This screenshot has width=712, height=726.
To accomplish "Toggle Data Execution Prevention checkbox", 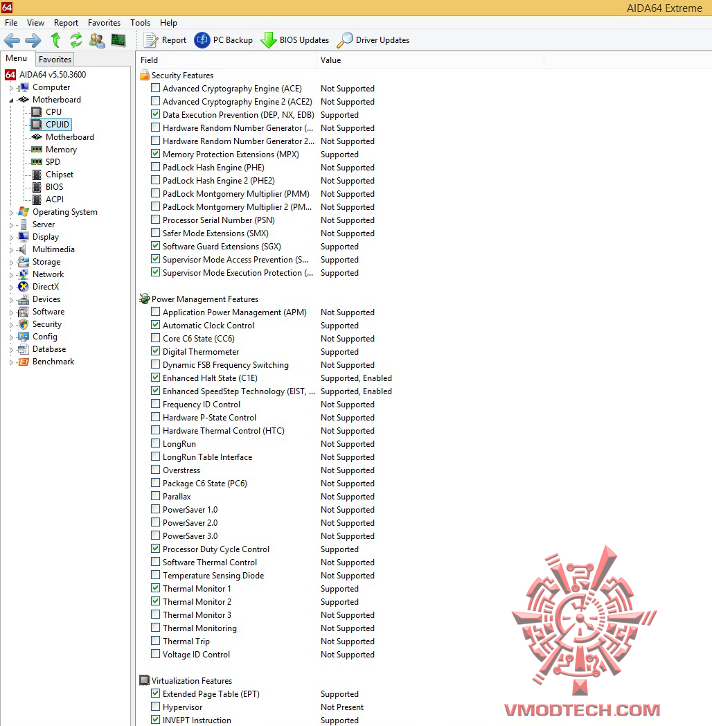I will click(156, 114).
